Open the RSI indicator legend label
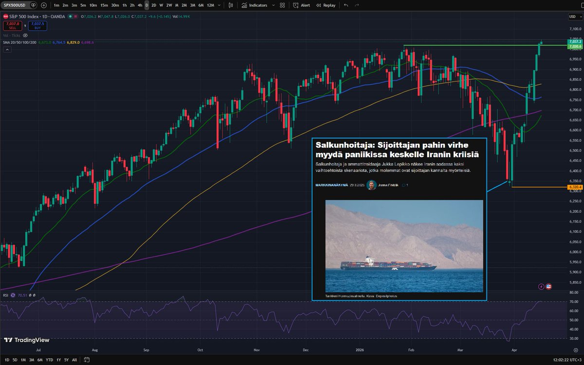The height and width of the screenshot is (365, 584). [x=6, y=295]
